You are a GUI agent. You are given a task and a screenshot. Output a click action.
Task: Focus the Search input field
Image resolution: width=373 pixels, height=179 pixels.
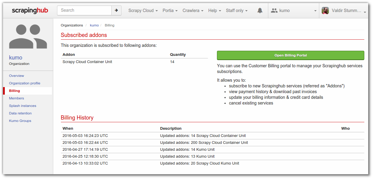tap(84, 10)
